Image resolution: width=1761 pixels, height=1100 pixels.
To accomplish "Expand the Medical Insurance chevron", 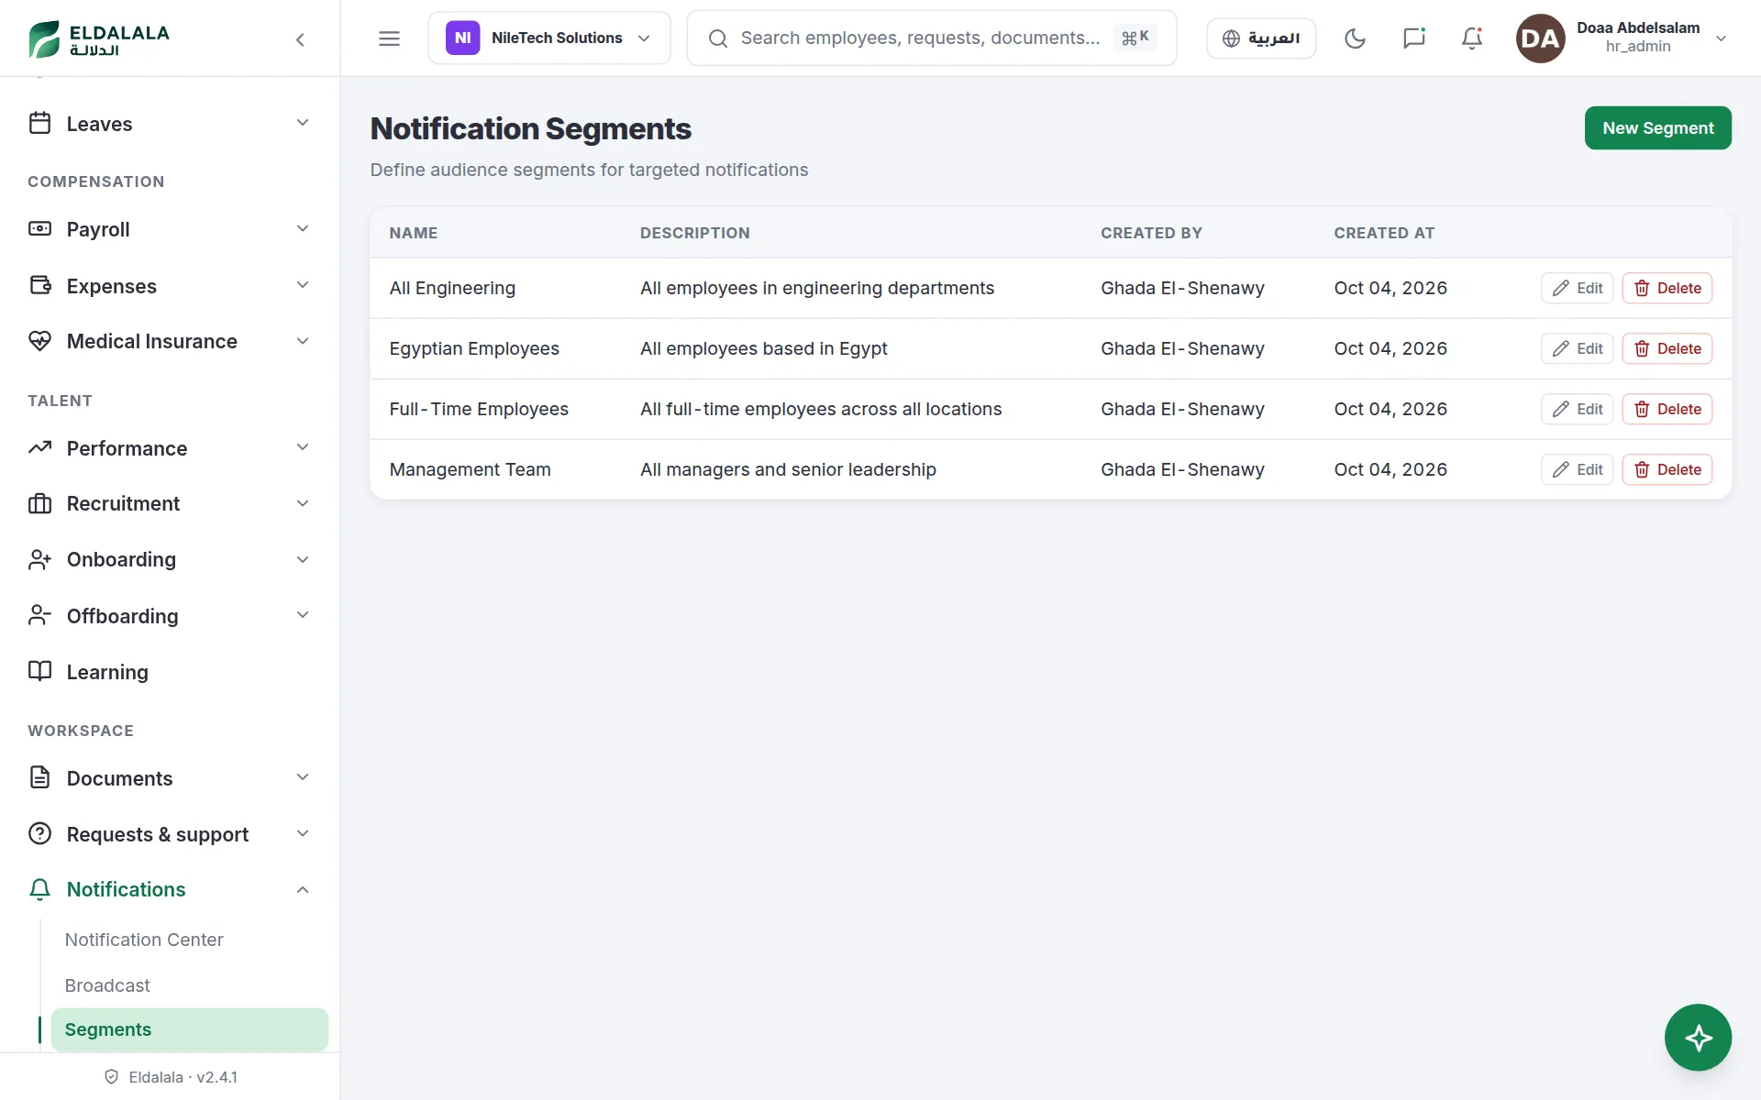I will [x=303, y=341].
